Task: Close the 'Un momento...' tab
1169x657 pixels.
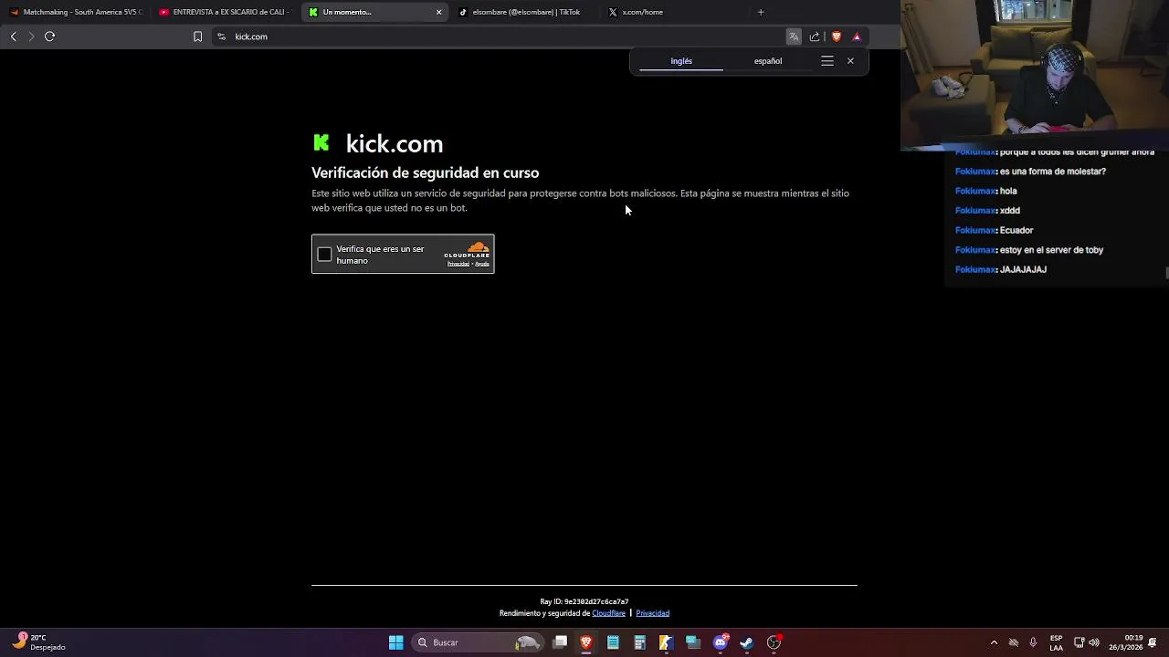Action: coord(438,12)
